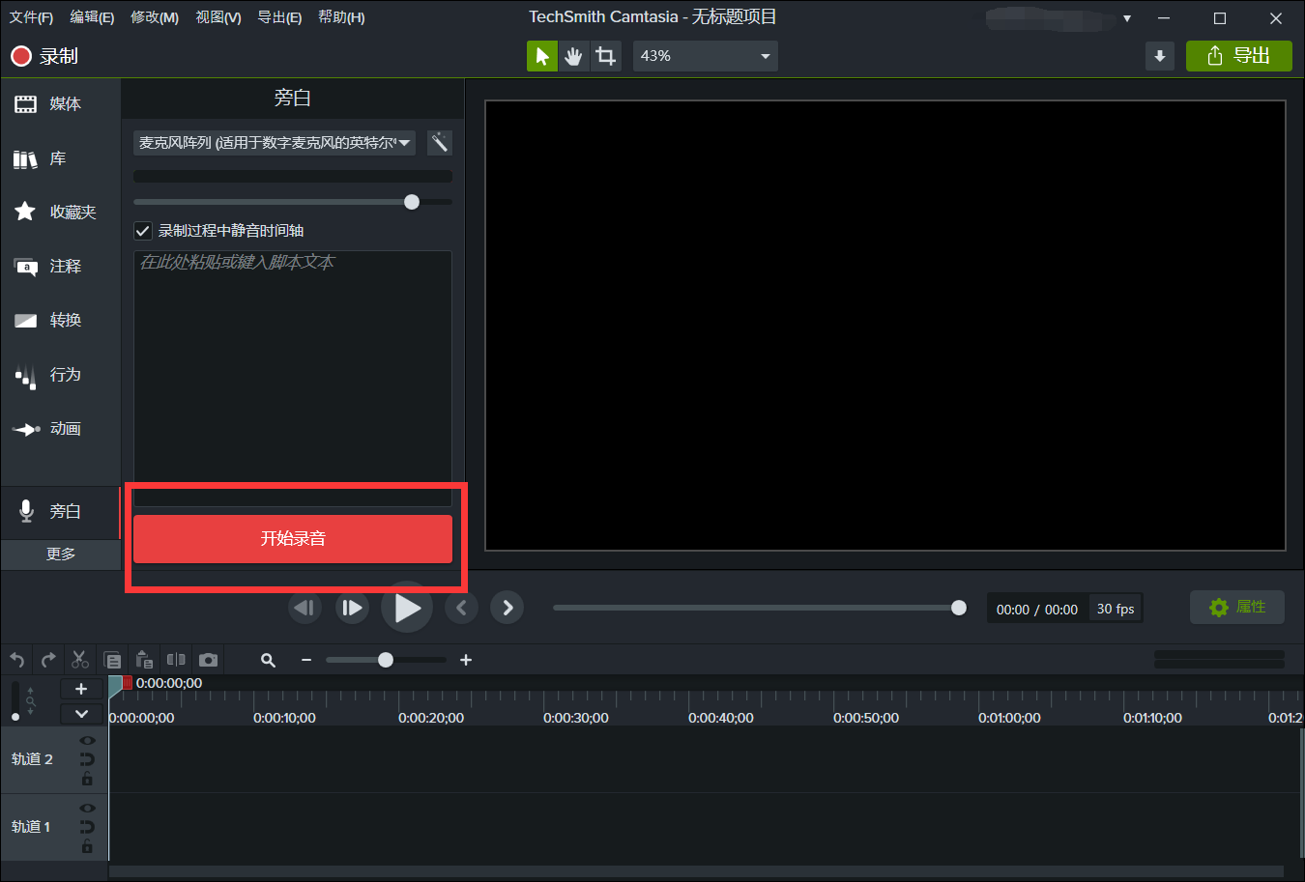The width and height of the screenshot is (1305, 882).
Task: Click the scissors cut icon
Action: (x=80, y=660)
